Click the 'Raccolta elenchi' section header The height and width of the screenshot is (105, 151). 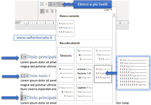click(70, 43)
